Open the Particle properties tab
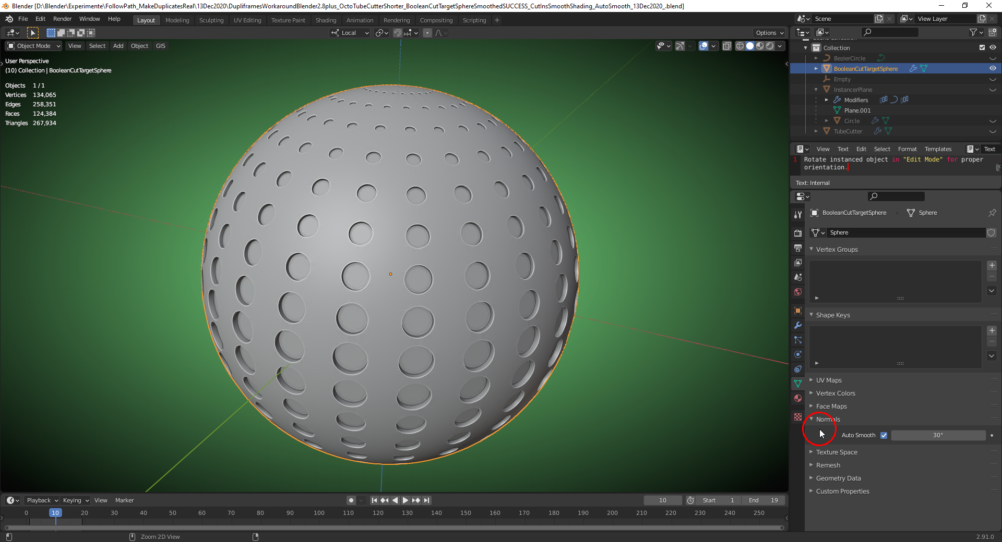 click(x=798, y=340)
